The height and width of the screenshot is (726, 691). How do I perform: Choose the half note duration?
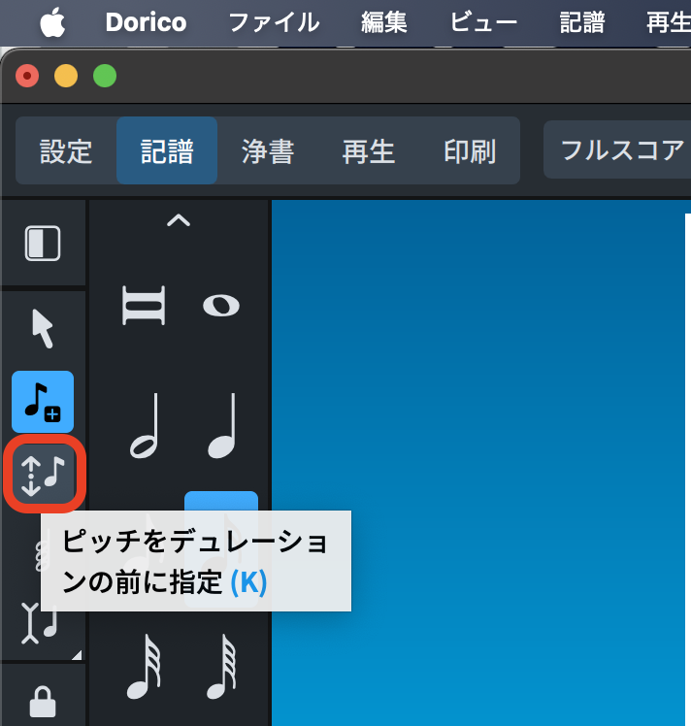pyautogui.click(x=143, y=428)
